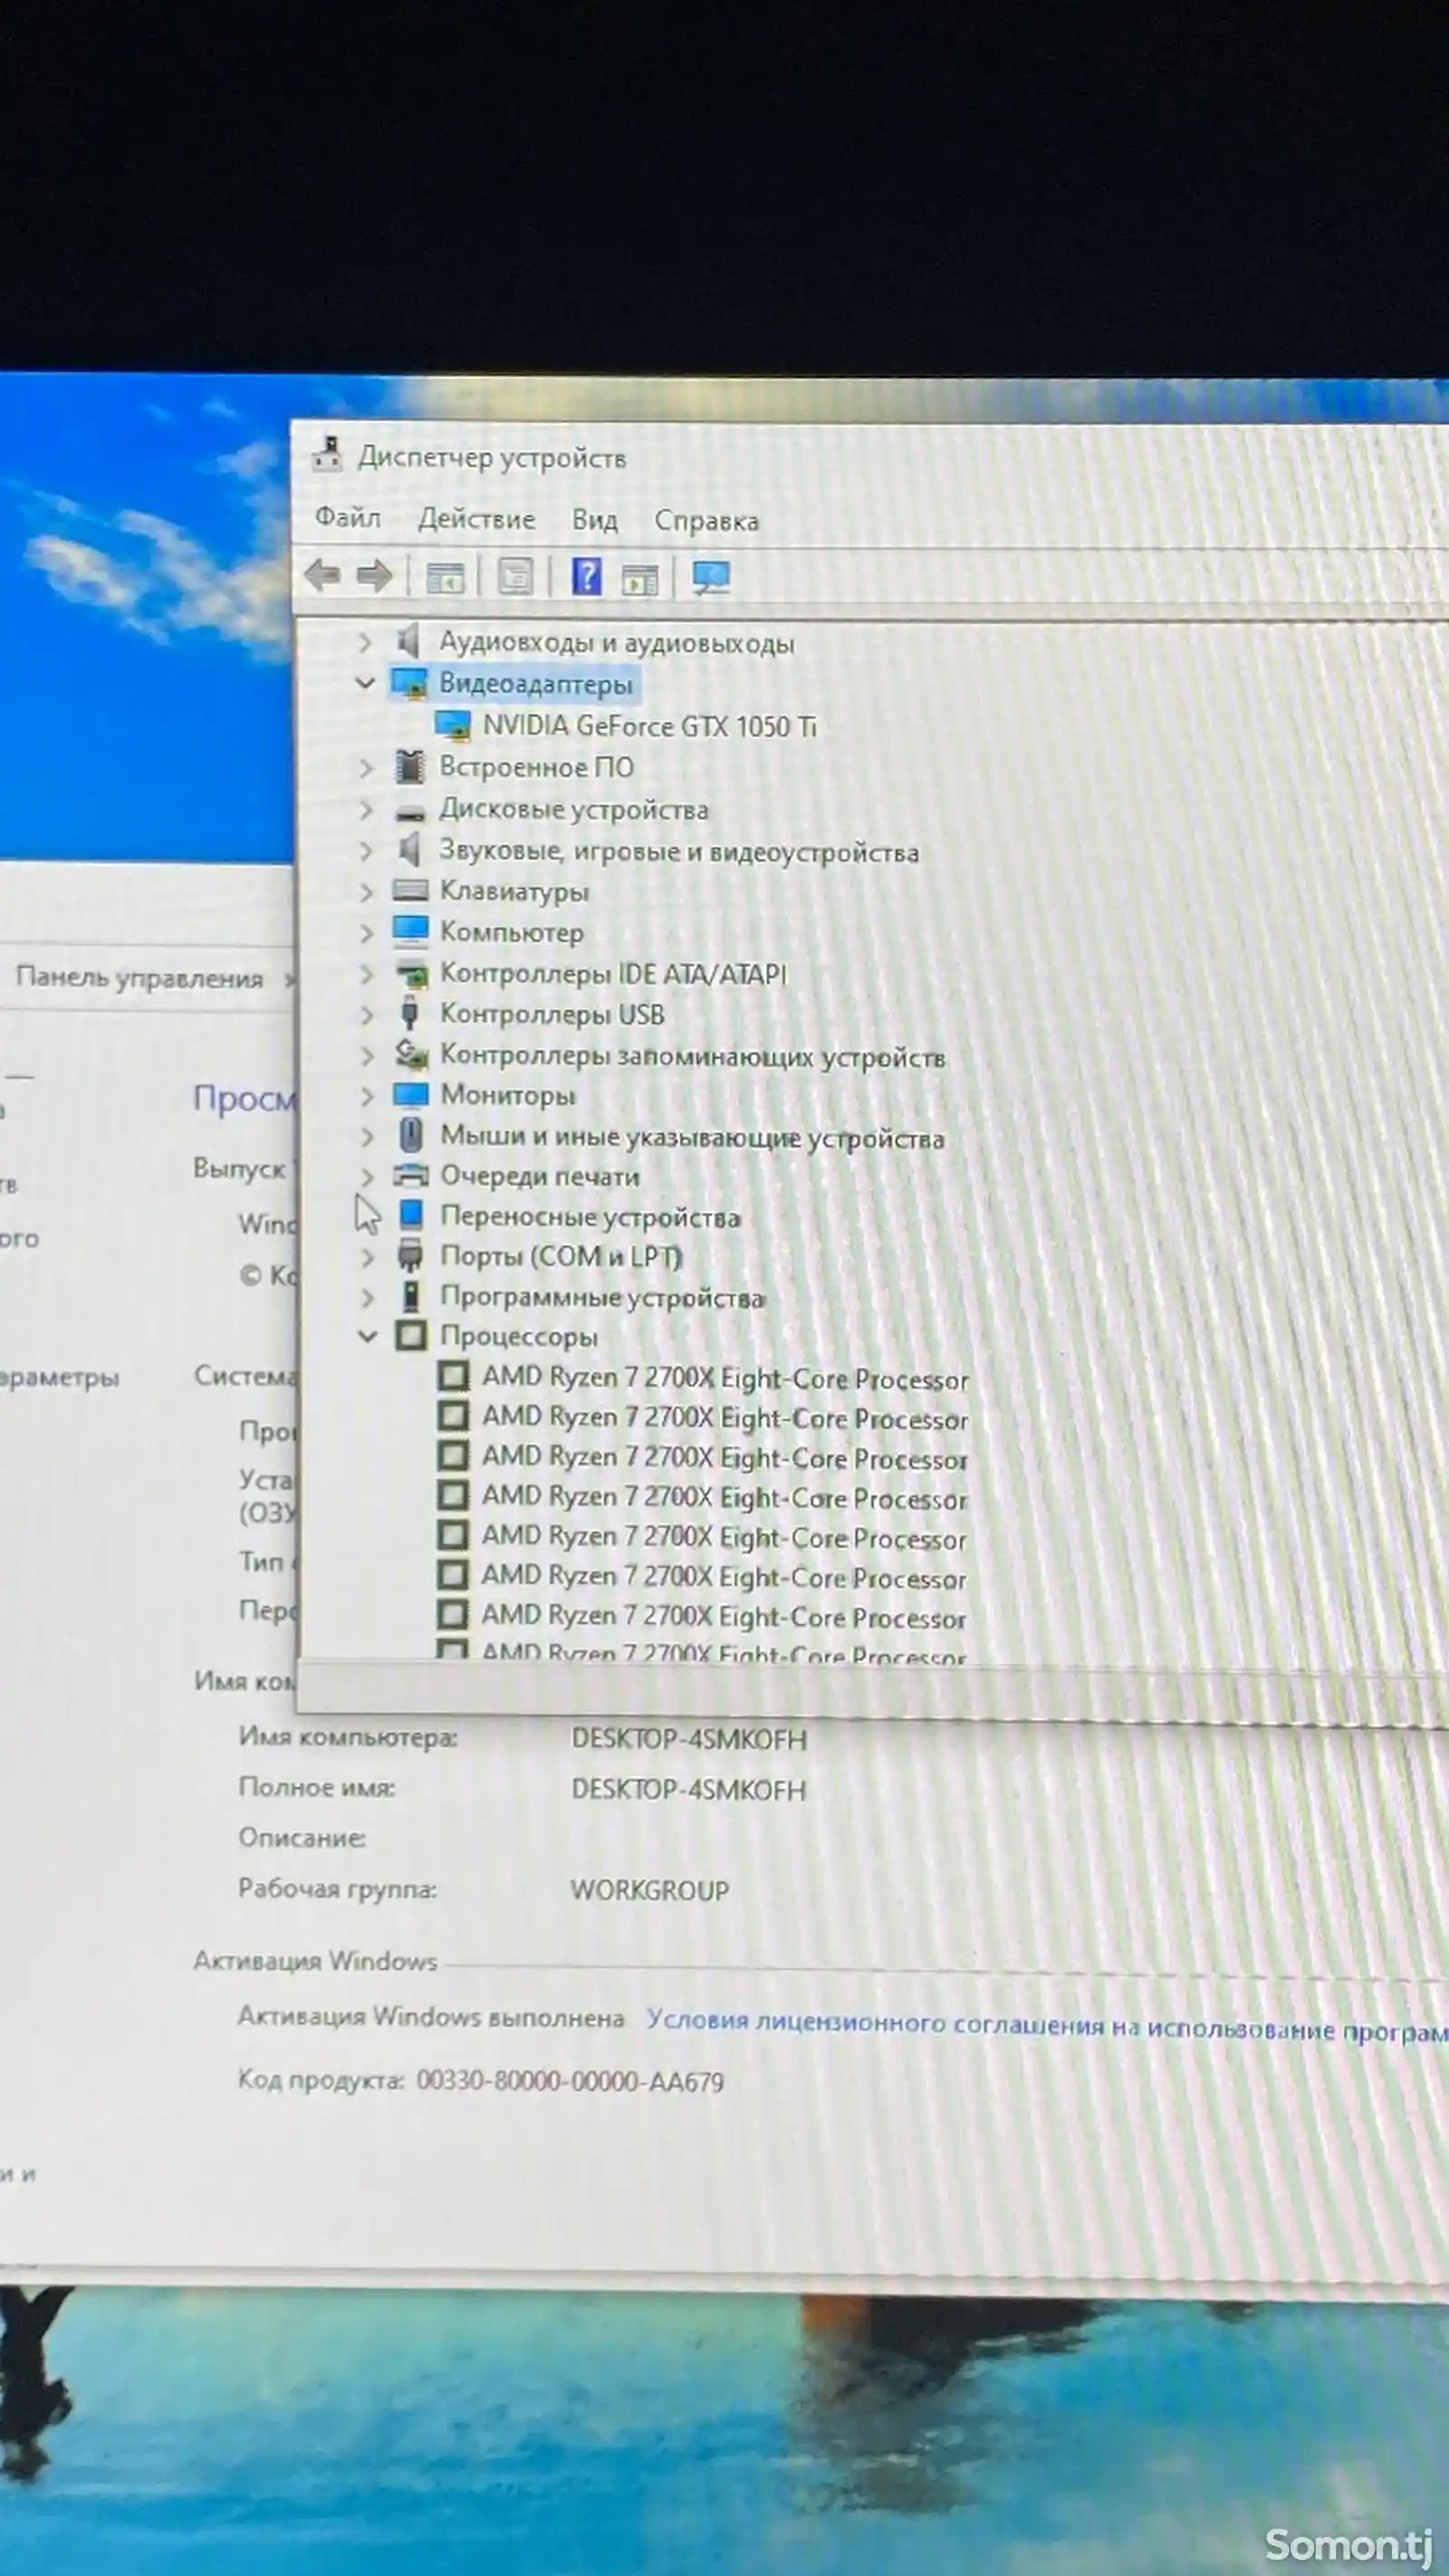1449x2576 pixels.
Task: Open the Действие menu
Action: 476,519
